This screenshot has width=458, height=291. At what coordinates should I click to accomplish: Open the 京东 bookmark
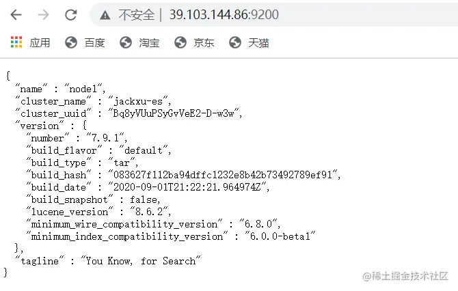pos(204,43)
